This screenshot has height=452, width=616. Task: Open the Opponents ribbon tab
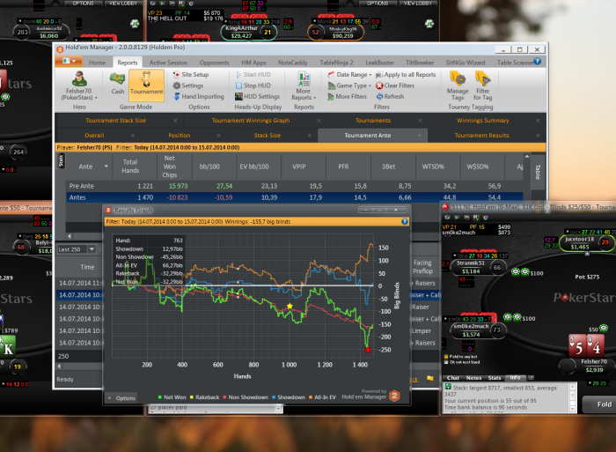[x=214, y=63]
